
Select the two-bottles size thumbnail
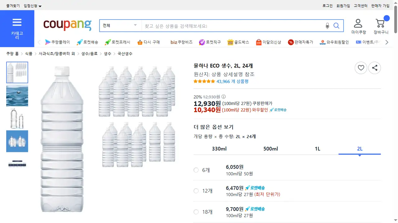pyautogui.click(x=17, y=118)
